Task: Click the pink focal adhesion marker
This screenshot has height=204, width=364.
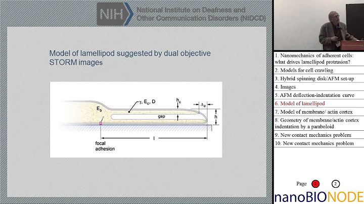Action: 101,123
